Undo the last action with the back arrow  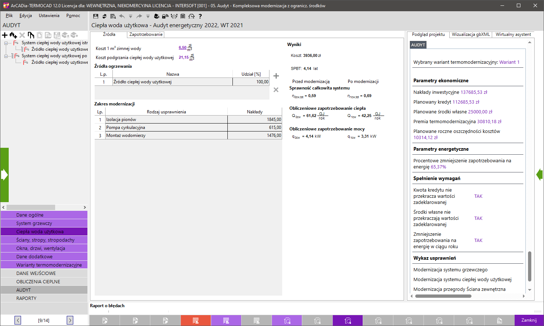click(x=122, y=16)
